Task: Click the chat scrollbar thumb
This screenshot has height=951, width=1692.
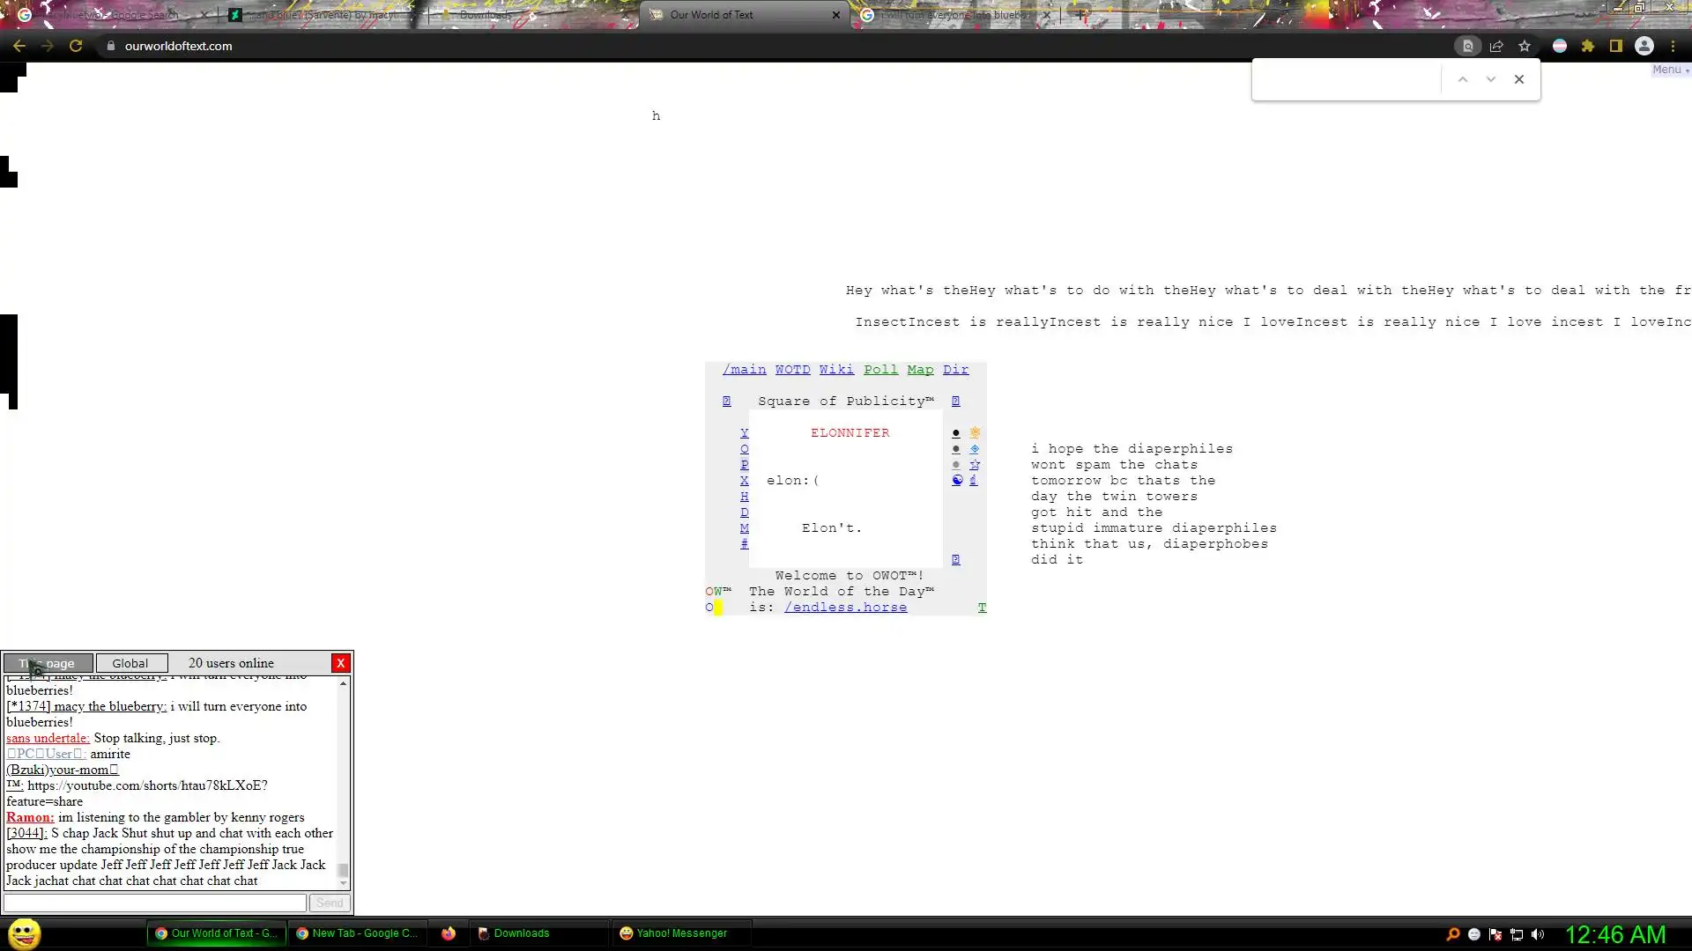Action: click(343, 870)
